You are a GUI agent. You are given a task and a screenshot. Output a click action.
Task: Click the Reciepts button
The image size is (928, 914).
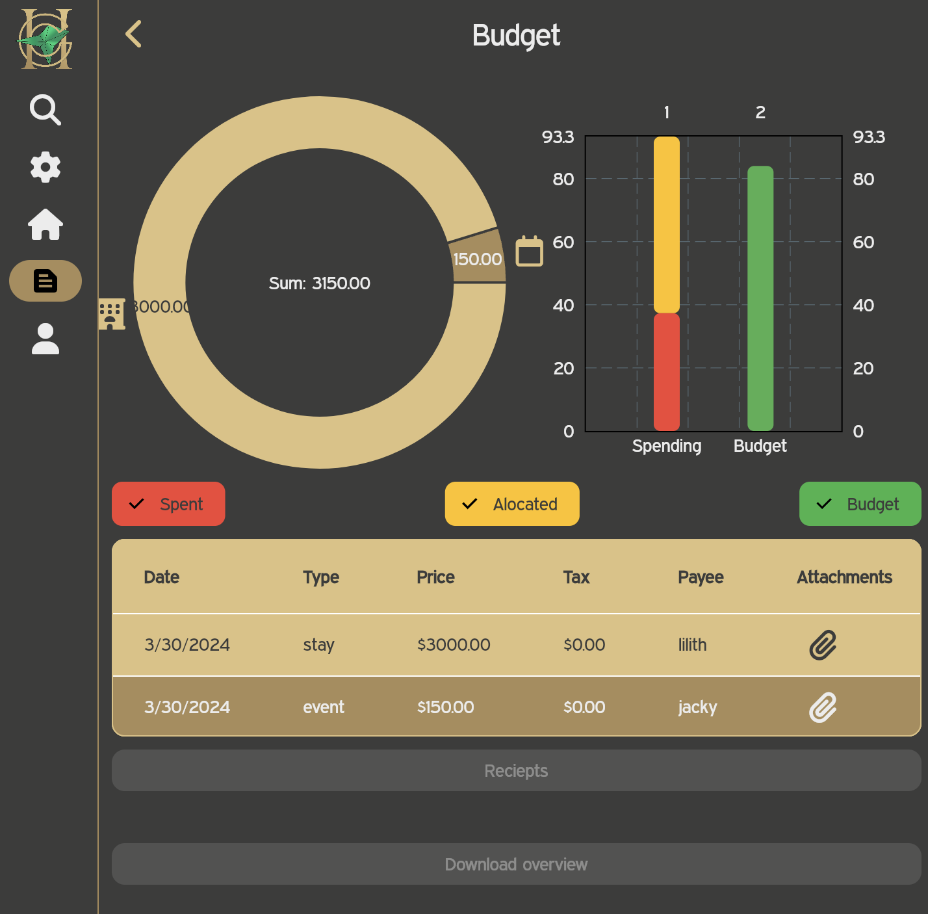tap(516, 770)
